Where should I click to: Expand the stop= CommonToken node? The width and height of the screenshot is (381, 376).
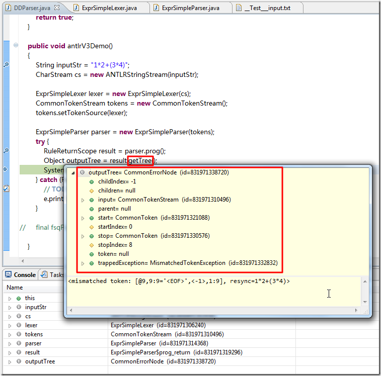tap(83, 236)
